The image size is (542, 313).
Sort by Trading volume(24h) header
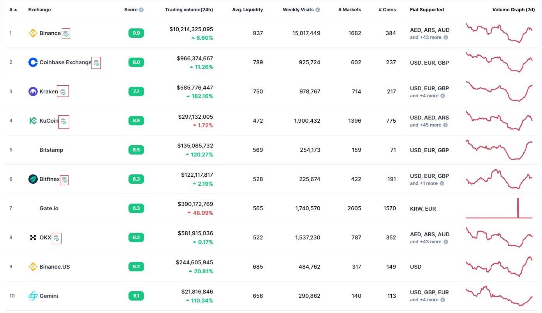click(x=189, y=10)
